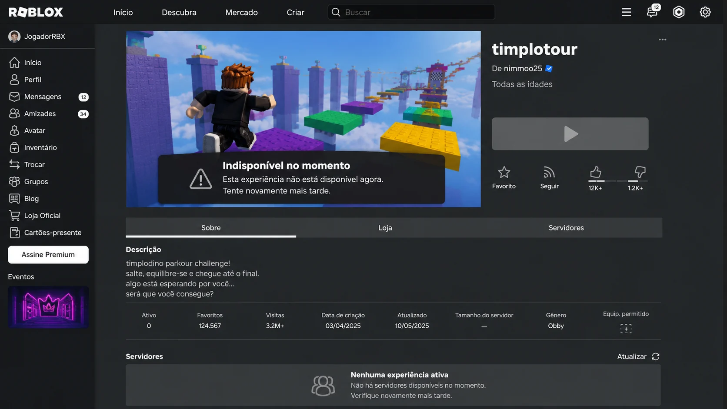Click creation date 03/04/2025
Screen dimensions: 727x409
343,326
